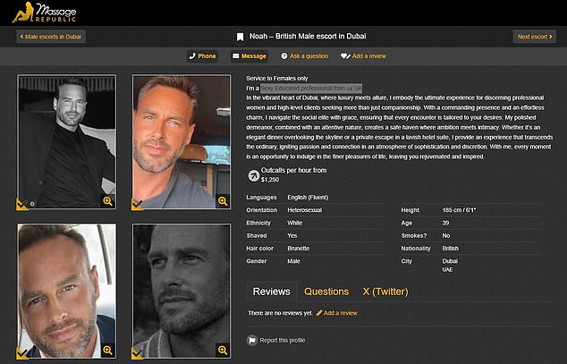Screen dimensions: 567x364
Task: Click the flag icon for reporting the profile
Action: click(251, 340)
